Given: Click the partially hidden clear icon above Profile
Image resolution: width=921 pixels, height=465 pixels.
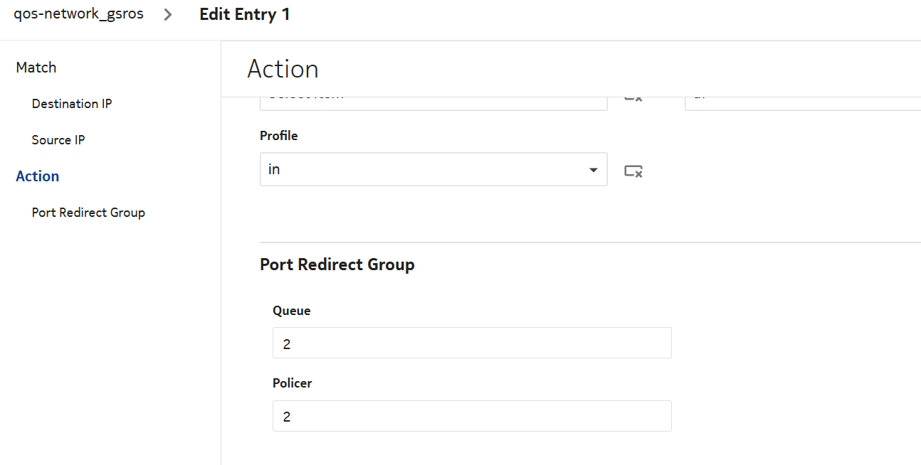Looking at the screenshot, I should tap(633, 99).
